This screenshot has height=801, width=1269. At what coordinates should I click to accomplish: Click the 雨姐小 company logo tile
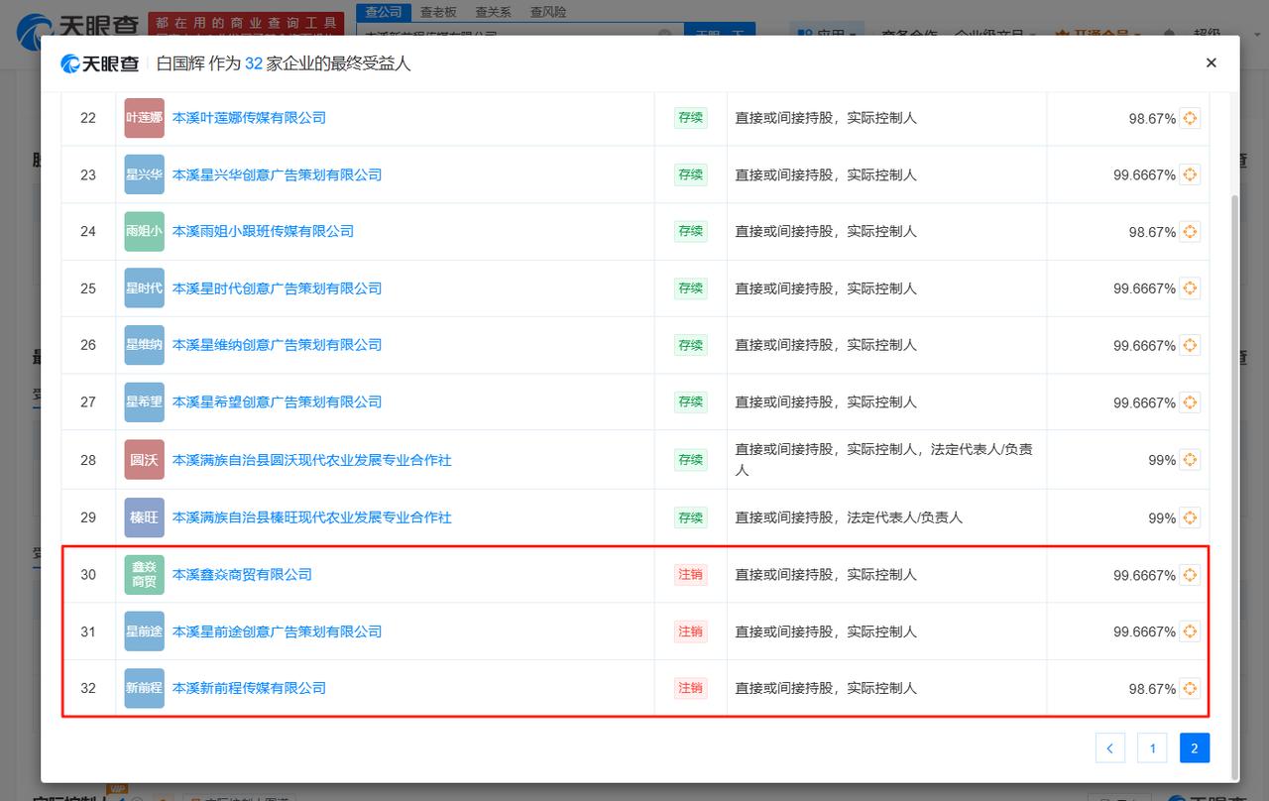(x=144, y=231)
